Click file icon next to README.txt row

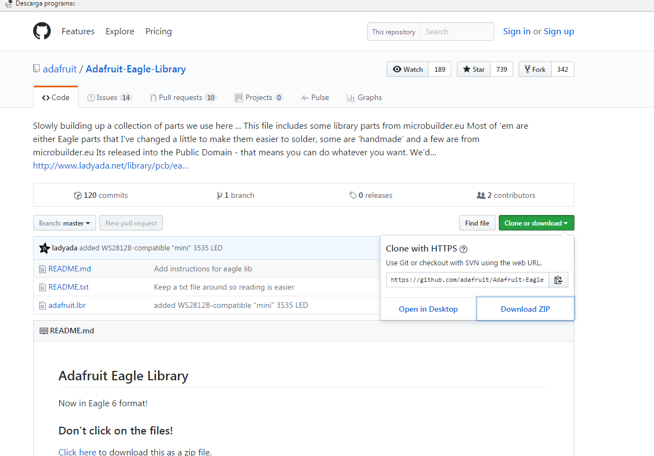(x=42, y=287)
